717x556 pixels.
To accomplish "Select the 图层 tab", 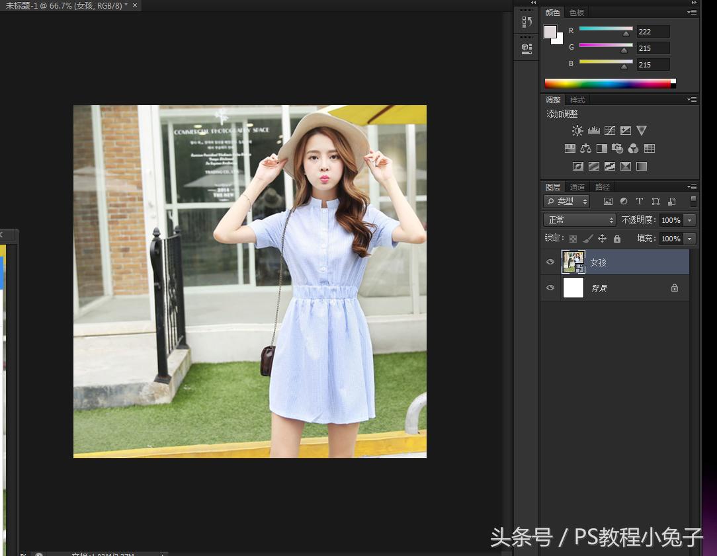I will 552,187.
